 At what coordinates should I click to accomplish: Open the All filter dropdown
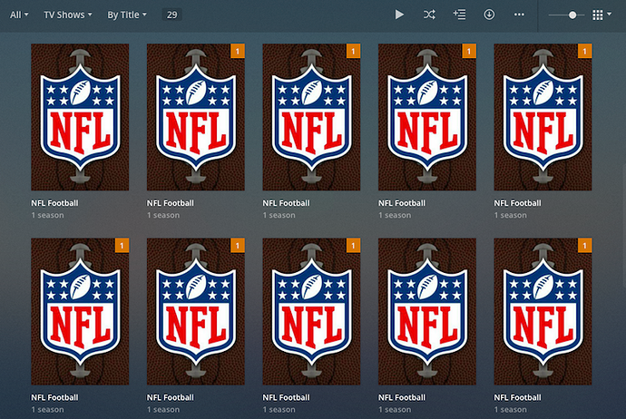tap(19, 15)
